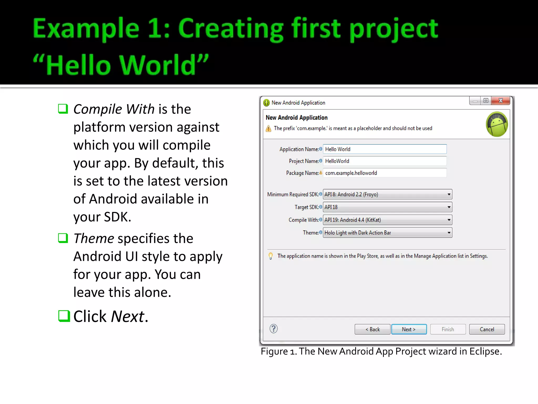Image resolution: width=538 pixels, height=404 pixels.
Task: Click the Next > button
Action: pos(409,329)
